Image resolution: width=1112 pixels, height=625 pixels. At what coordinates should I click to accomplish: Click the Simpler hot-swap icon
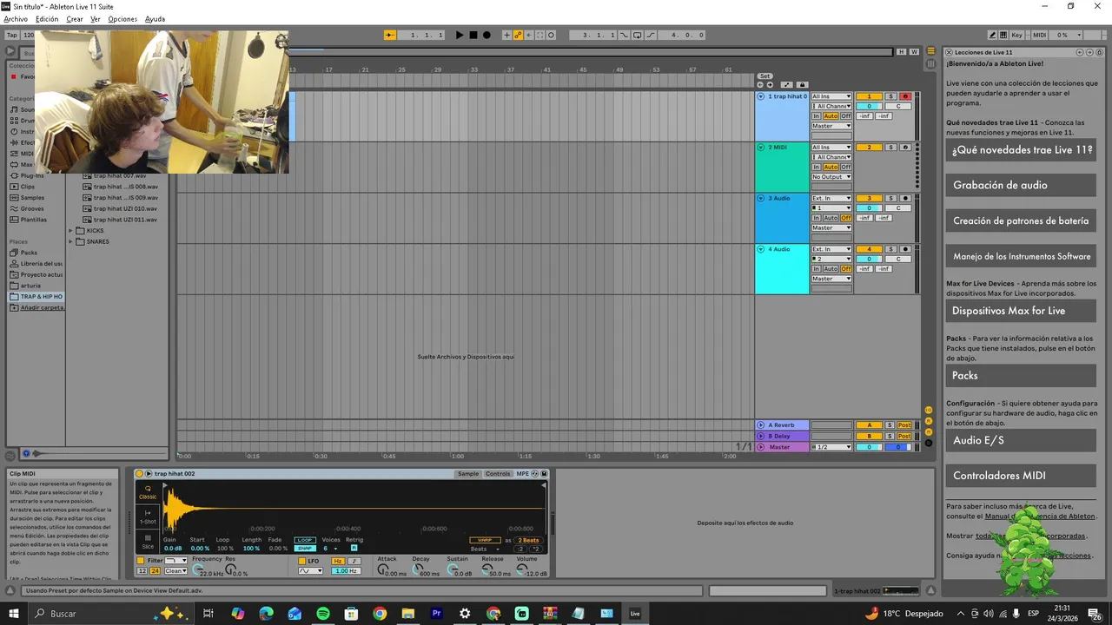pyautogui.click(x=535, y=474)
